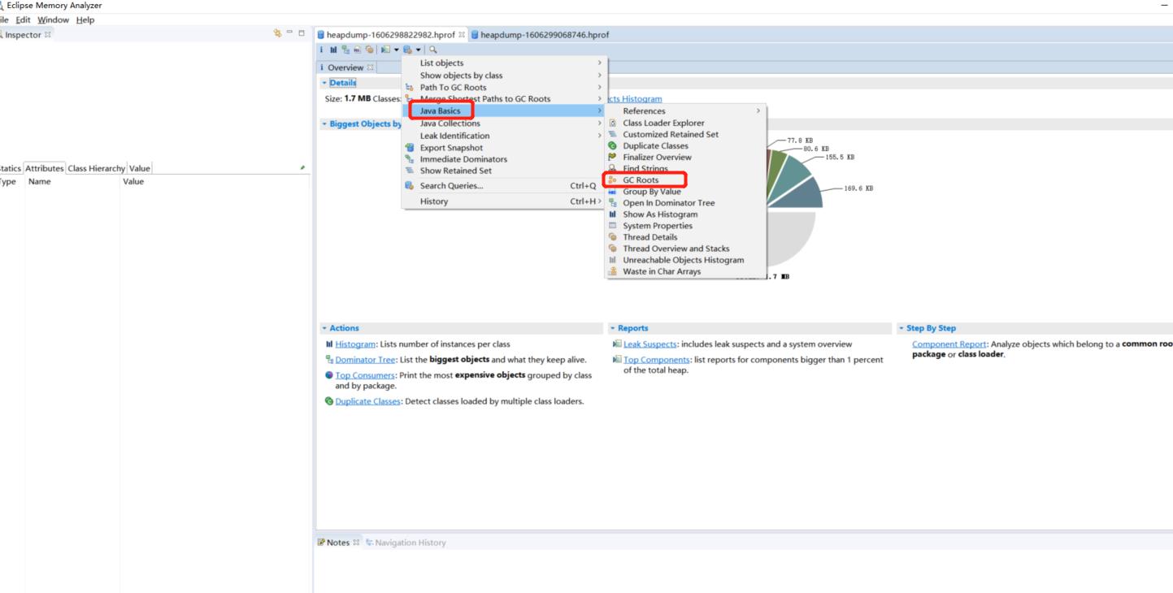The width and height of the screenshot is (1173, 593).
Task: Click the Search Queries menu icon
Action: [410, 185]
